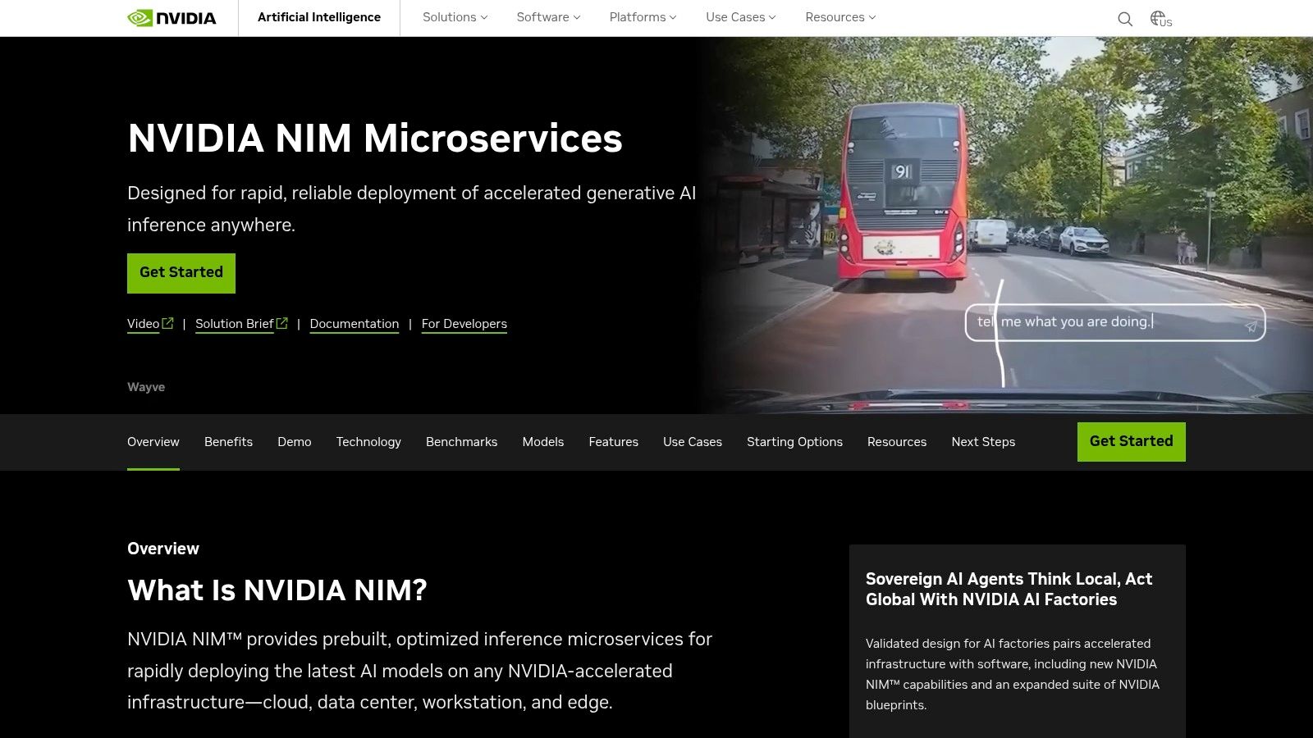Expand the Software dropdown menu
The image size is (1313, 738).
(548, 17)
